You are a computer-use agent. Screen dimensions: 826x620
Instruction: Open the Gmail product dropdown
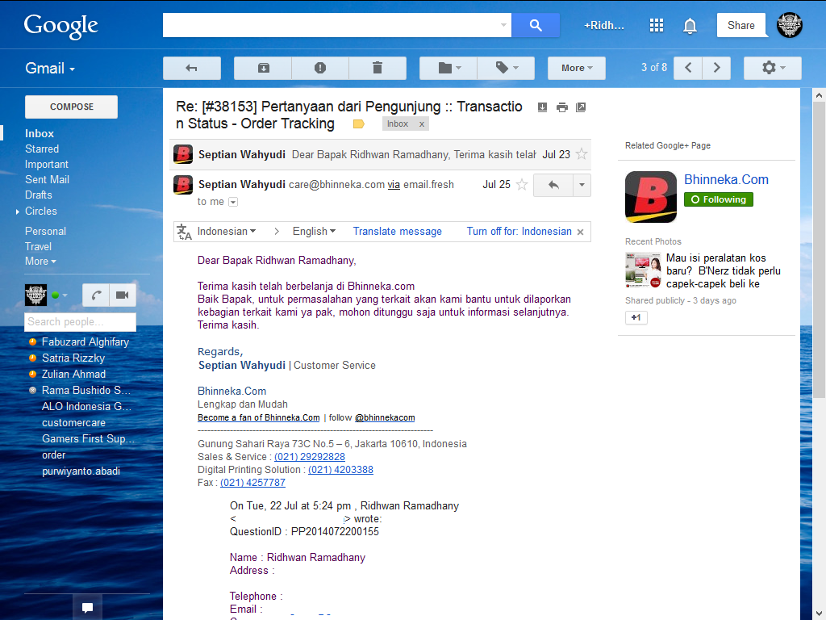(50, 69)
